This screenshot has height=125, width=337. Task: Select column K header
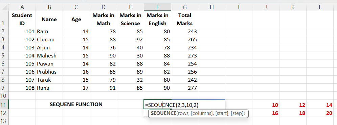click(x=293, y=7)
